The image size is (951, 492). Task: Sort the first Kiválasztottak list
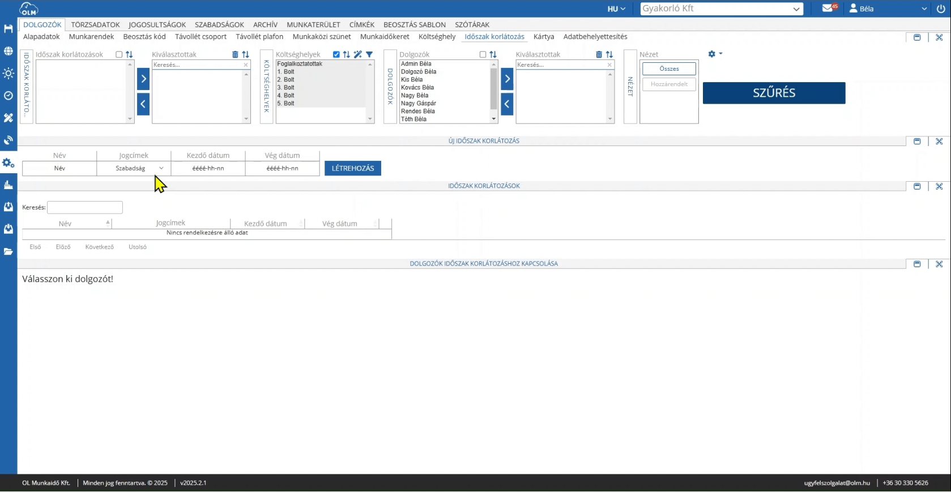(x=245, y=54)
